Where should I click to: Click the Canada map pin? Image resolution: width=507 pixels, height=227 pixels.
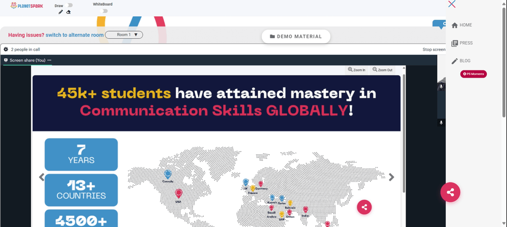coord(168,175)
